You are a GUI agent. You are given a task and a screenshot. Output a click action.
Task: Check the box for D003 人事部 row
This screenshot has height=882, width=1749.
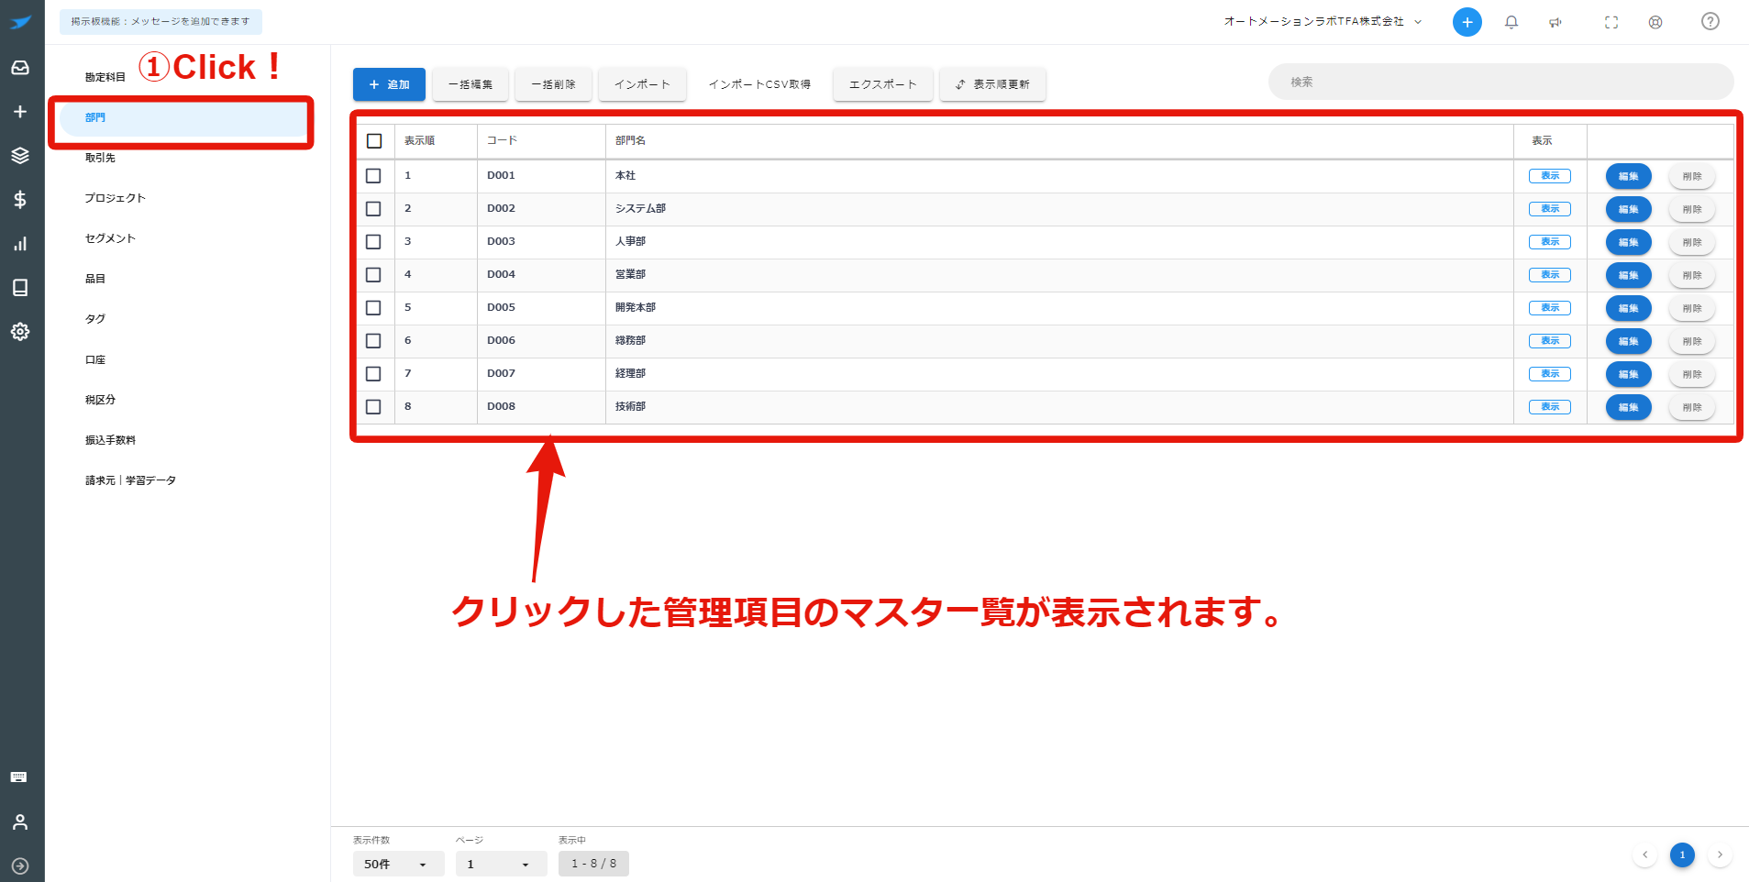click(x=373, y=242)
